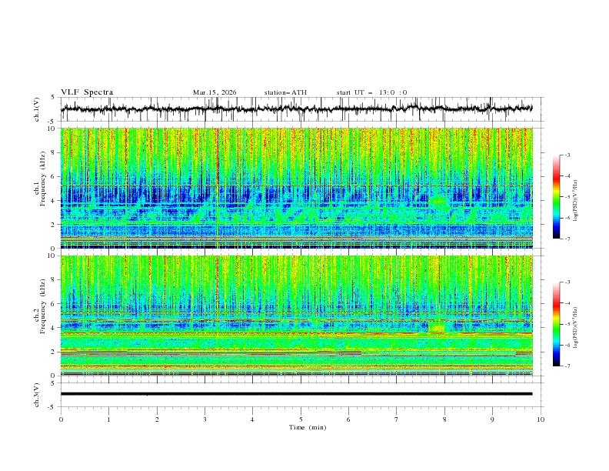
Task: Click the '-3' label on ch.1 colorbar
Action: tap(567, 155)
